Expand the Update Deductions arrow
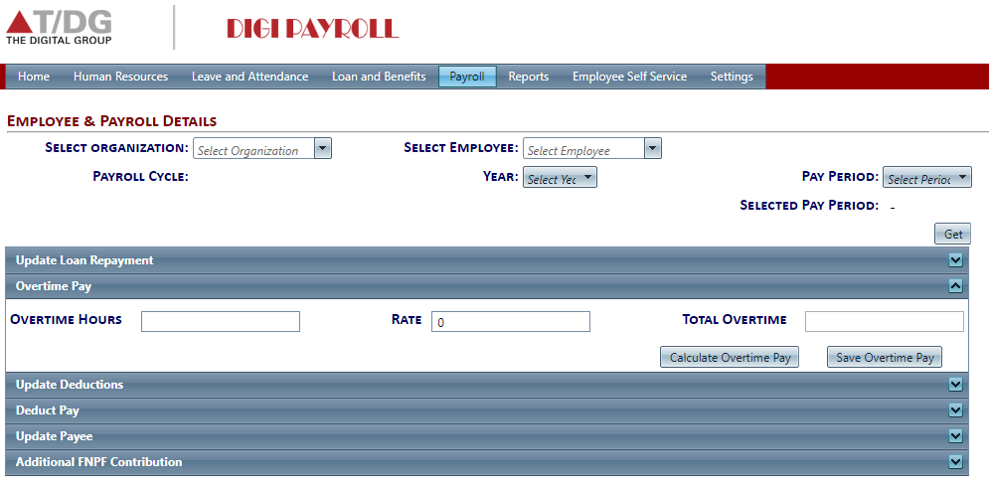This screenshot has height=489, width=989. point(955,385)
